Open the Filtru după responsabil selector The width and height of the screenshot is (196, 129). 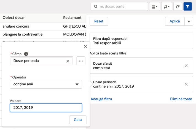(x=141, y=41)
